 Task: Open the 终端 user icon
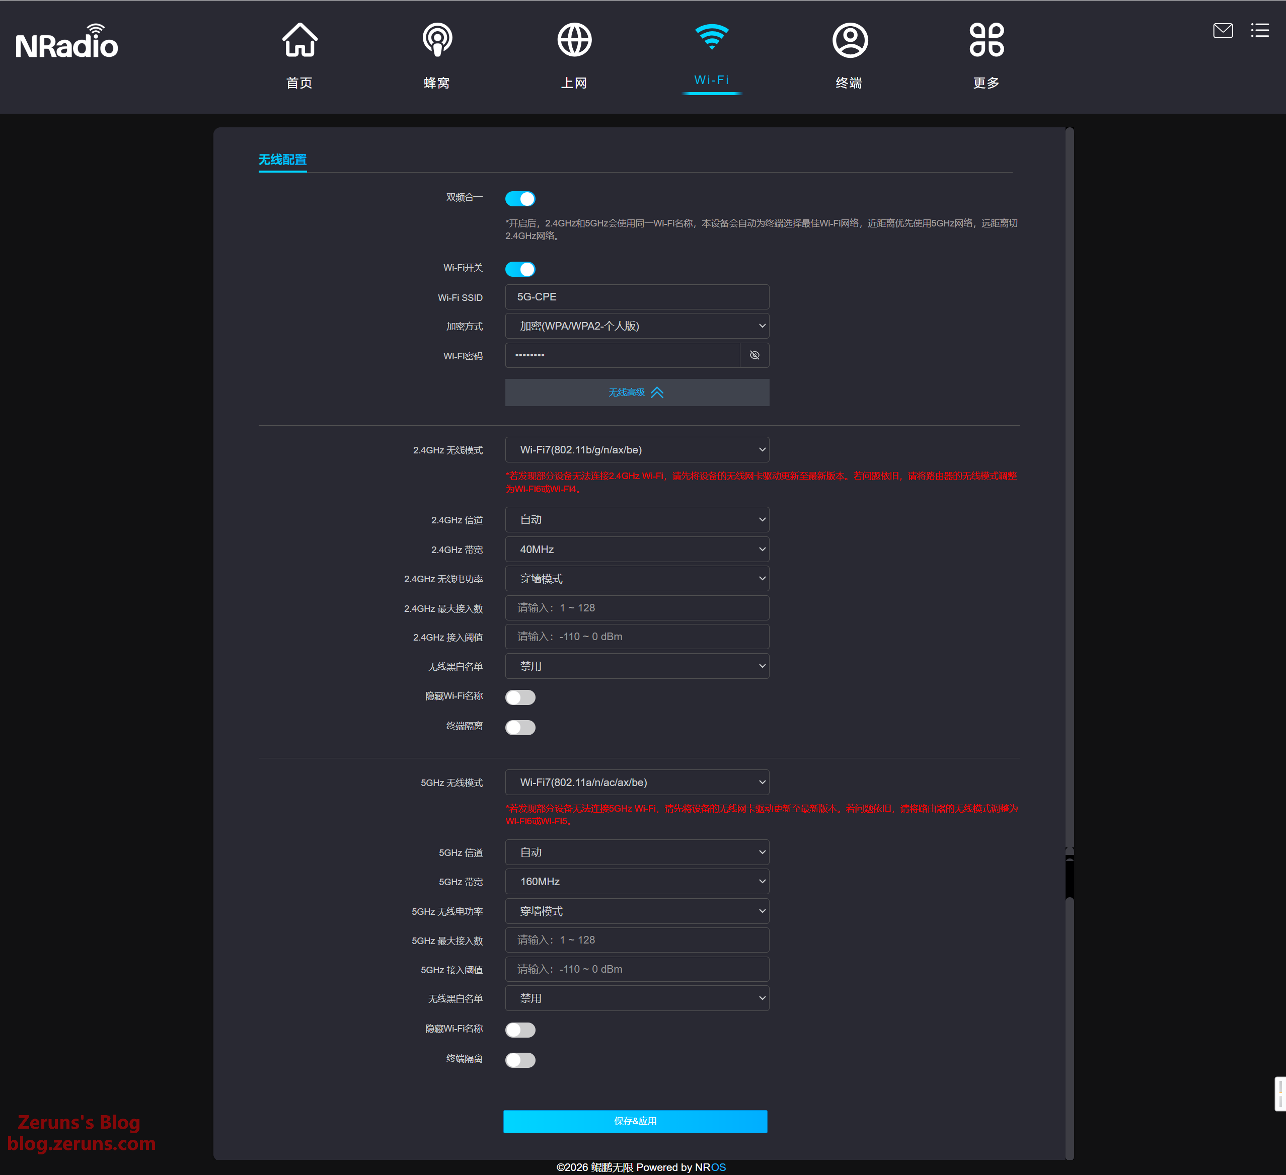tap(850, 41)
